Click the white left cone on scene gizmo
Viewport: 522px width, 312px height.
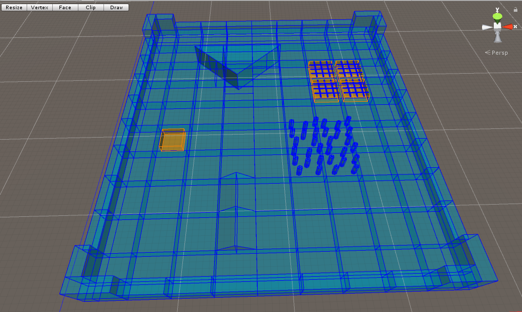[x=487, y=27]
